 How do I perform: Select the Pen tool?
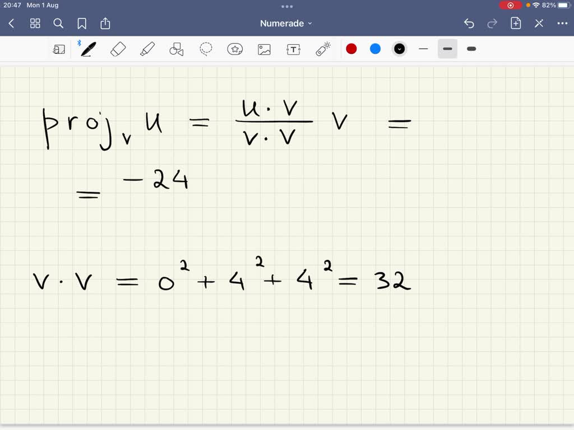pos(88,49)
